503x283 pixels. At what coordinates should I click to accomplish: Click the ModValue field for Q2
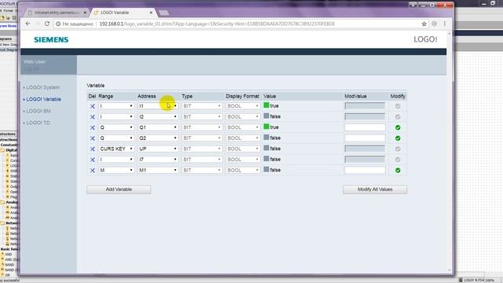coord(365,138)
